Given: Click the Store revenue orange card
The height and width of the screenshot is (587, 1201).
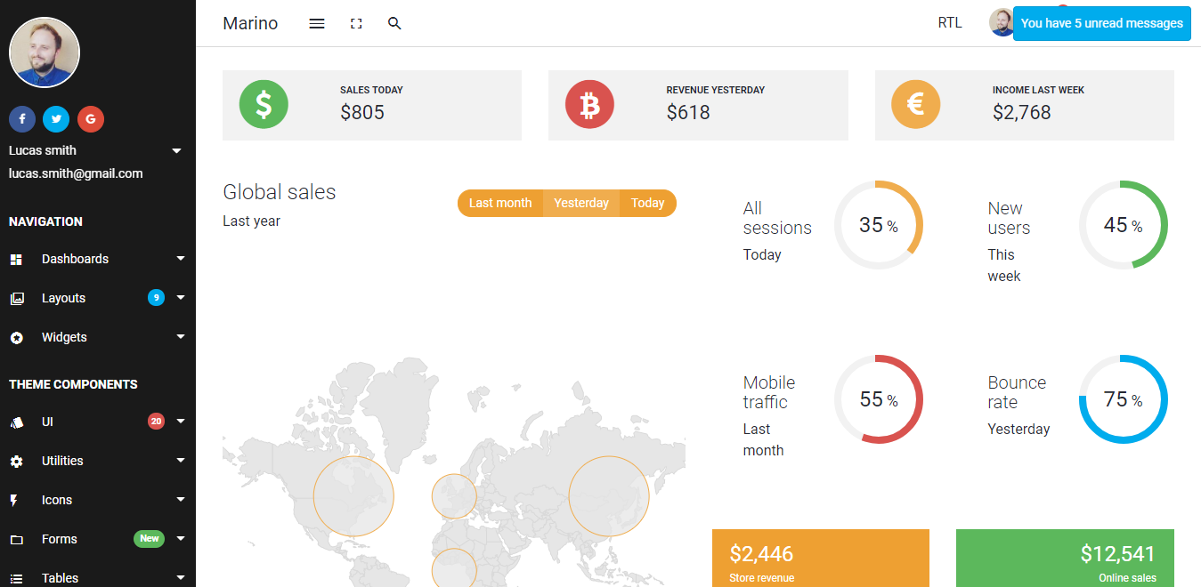Looking at the screenshot, I should 820,559.
